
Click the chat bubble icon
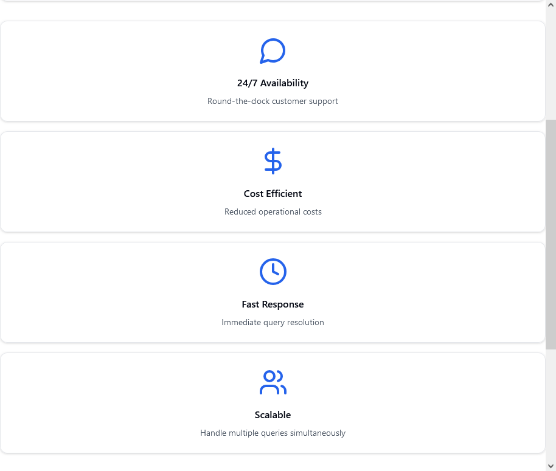[273, 51]
